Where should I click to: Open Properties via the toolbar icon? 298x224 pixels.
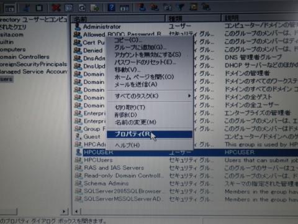click(69, 8)
